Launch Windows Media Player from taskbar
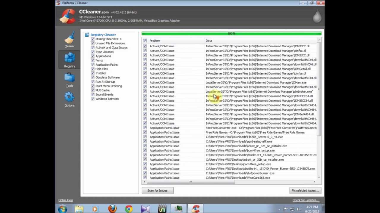380x213 pixels. [95, 209]
